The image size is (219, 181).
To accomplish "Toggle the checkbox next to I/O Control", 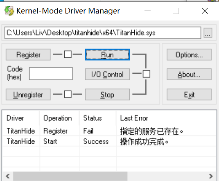I will [x=147, y=74].
